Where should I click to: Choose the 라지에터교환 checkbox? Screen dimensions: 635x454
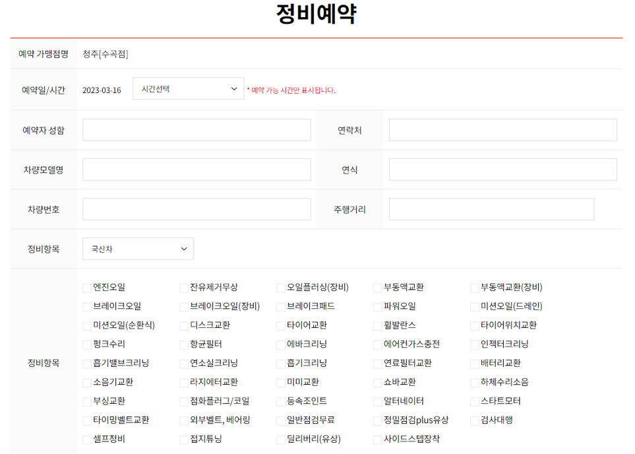click(x=184, y=383)
